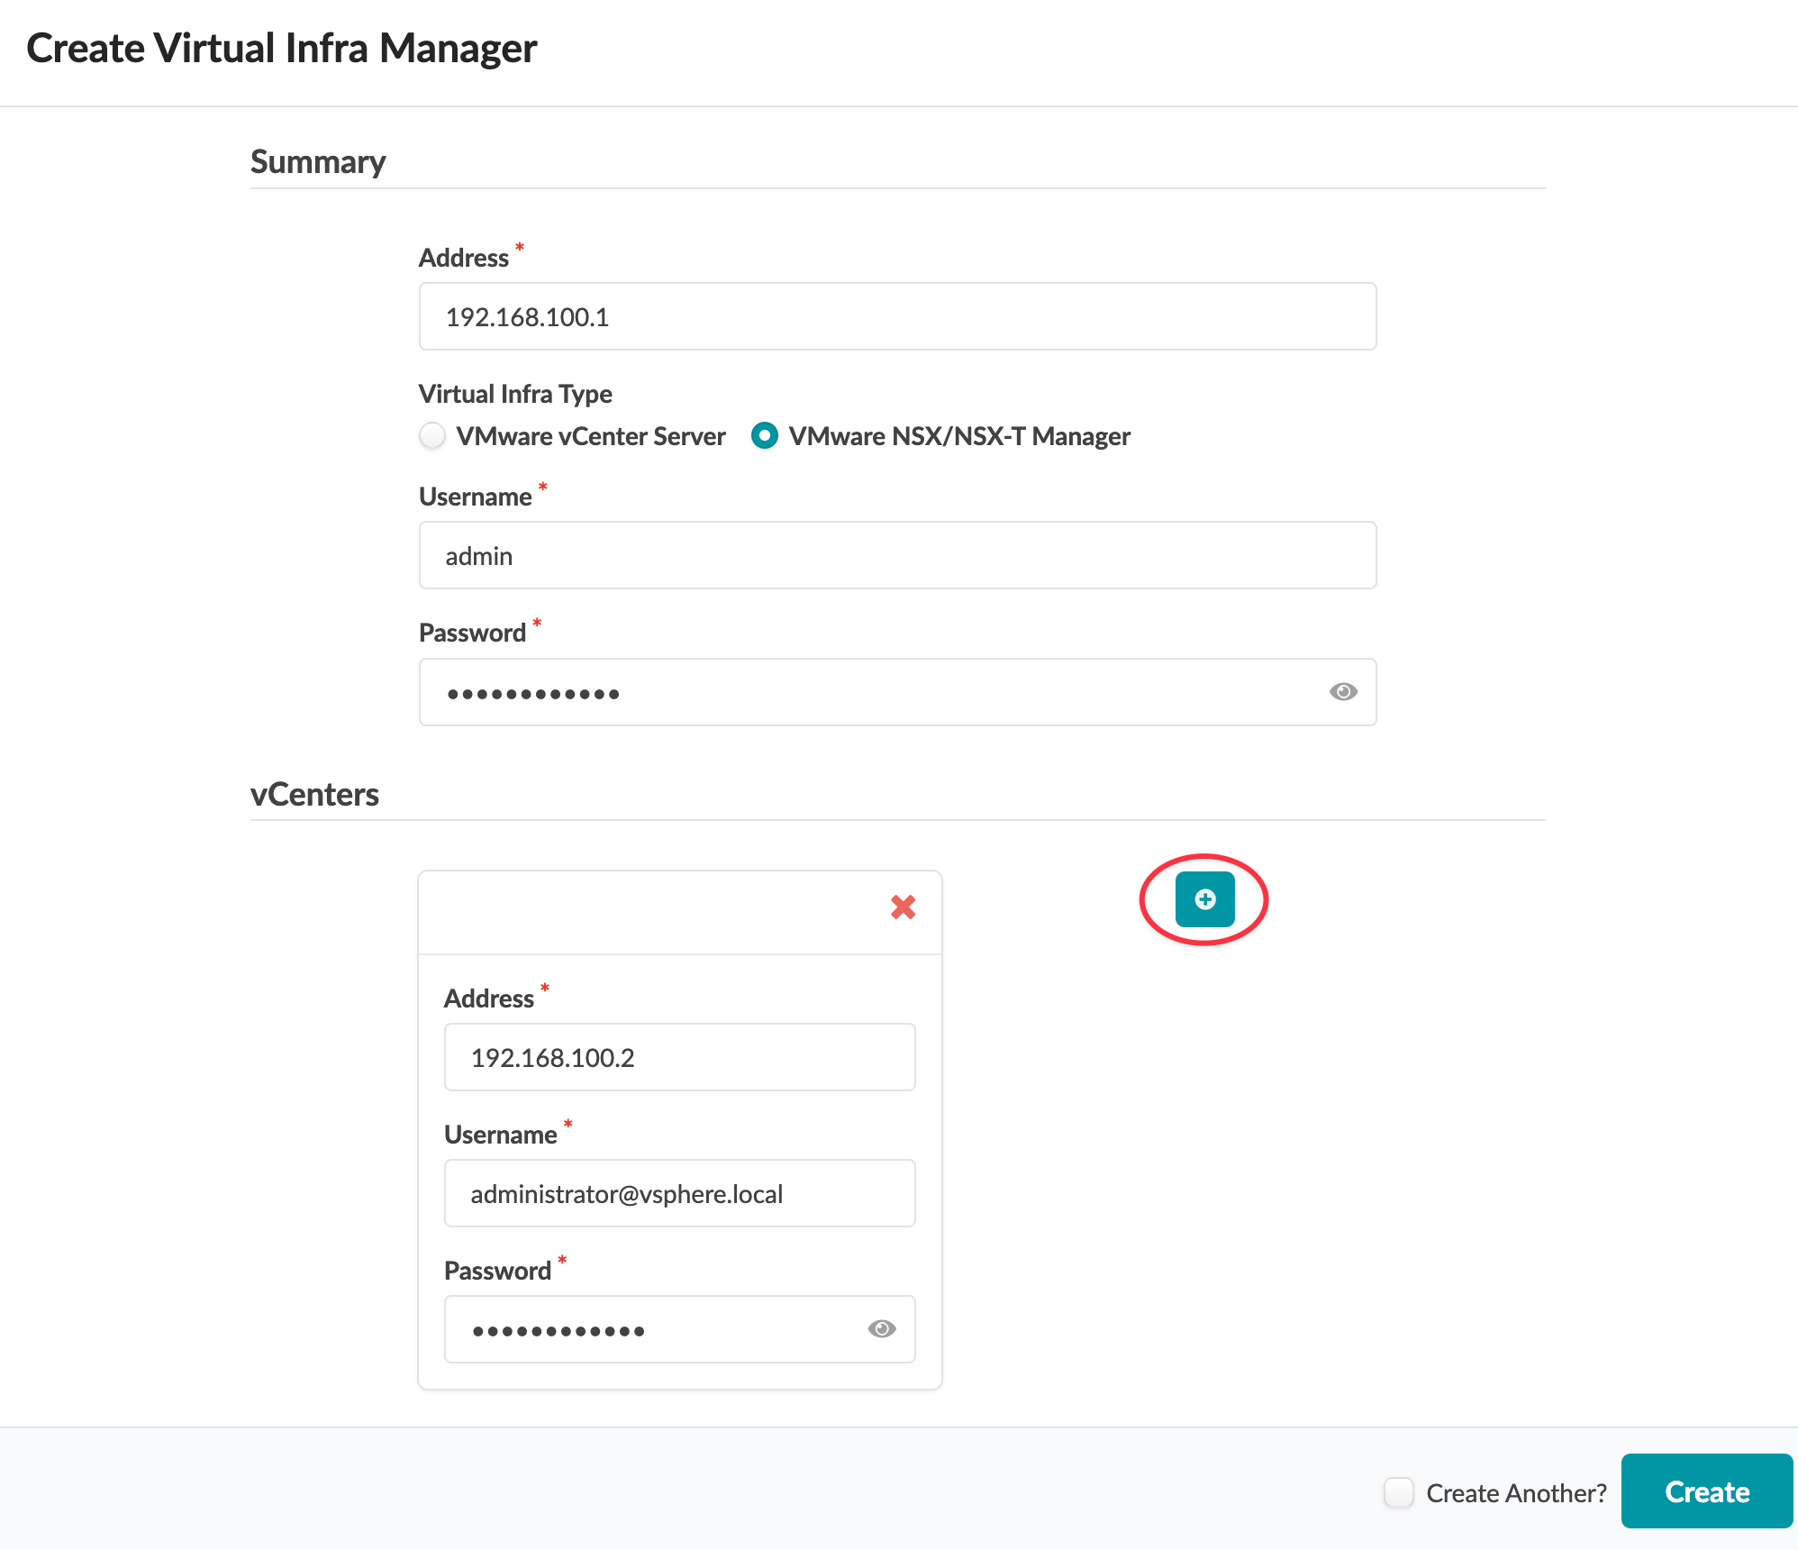1798x1550 pixels.
Task: Click the vCenters section heading
Action: (314, 795)
